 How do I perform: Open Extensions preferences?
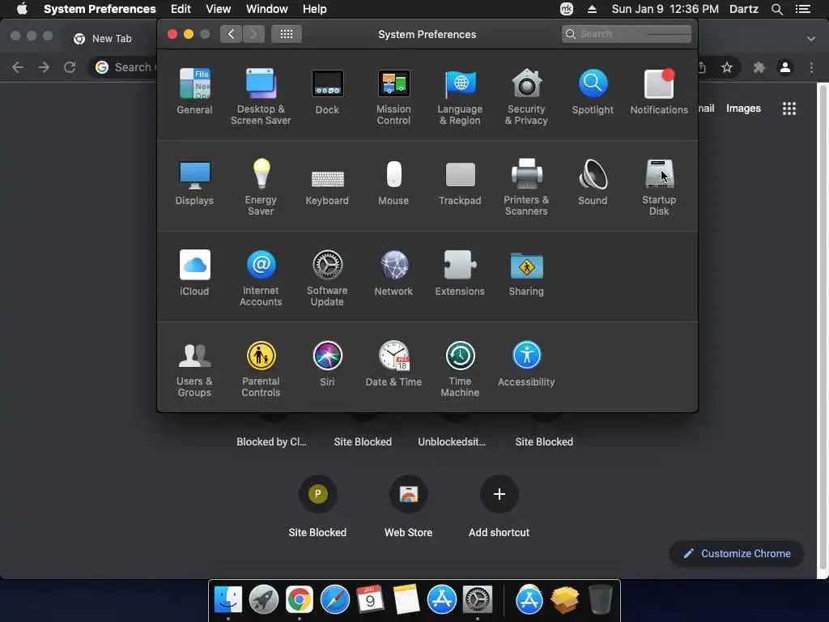tap(460, 273)
